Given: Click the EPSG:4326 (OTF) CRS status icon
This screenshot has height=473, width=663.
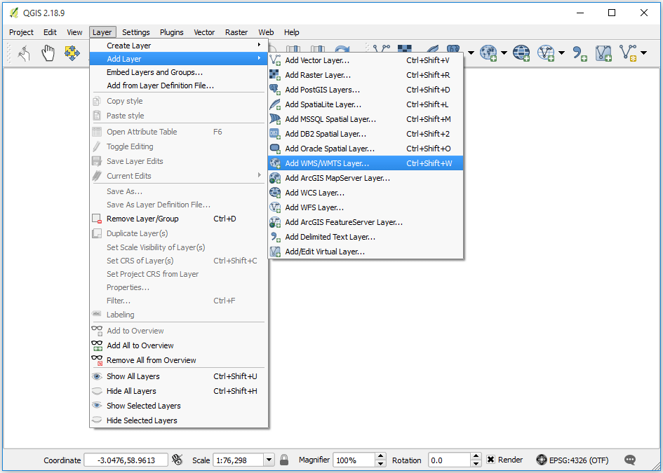Looking at the screenshot, I should 541,460.
